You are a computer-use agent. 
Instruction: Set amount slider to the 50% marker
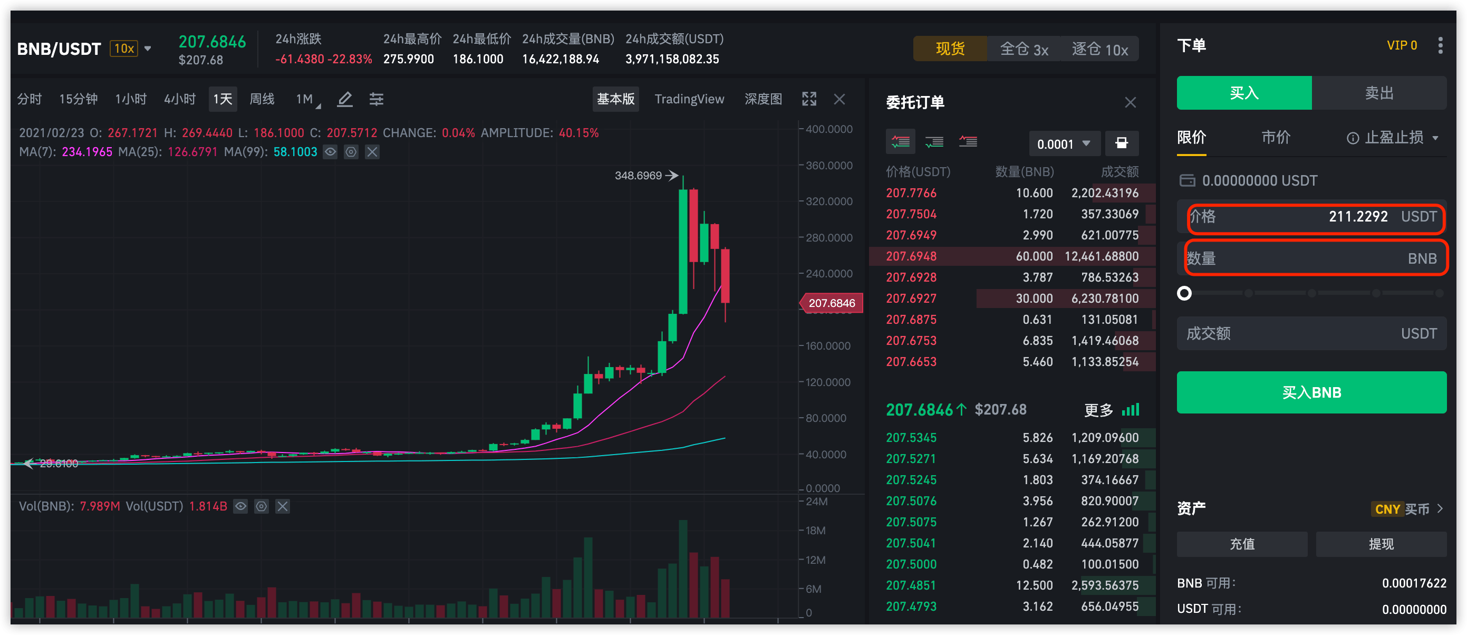coord(1312,293)
